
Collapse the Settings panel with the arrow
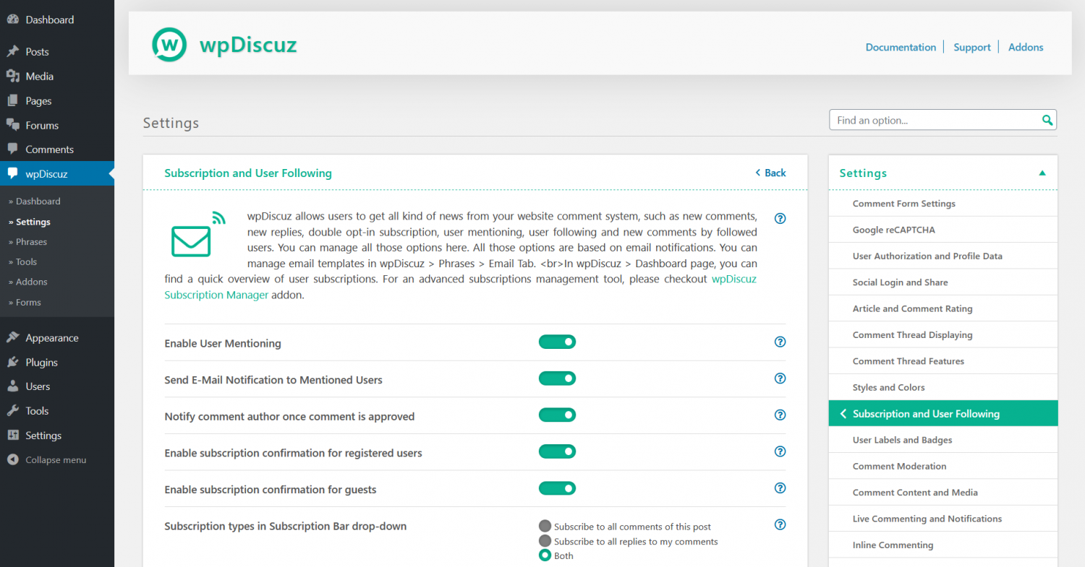click(x=1042, y=173)
